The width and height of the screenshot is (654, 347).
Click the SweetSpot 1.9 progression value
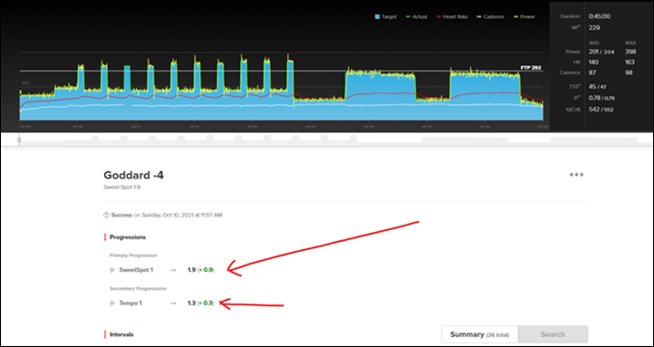[x=201, y=270]
